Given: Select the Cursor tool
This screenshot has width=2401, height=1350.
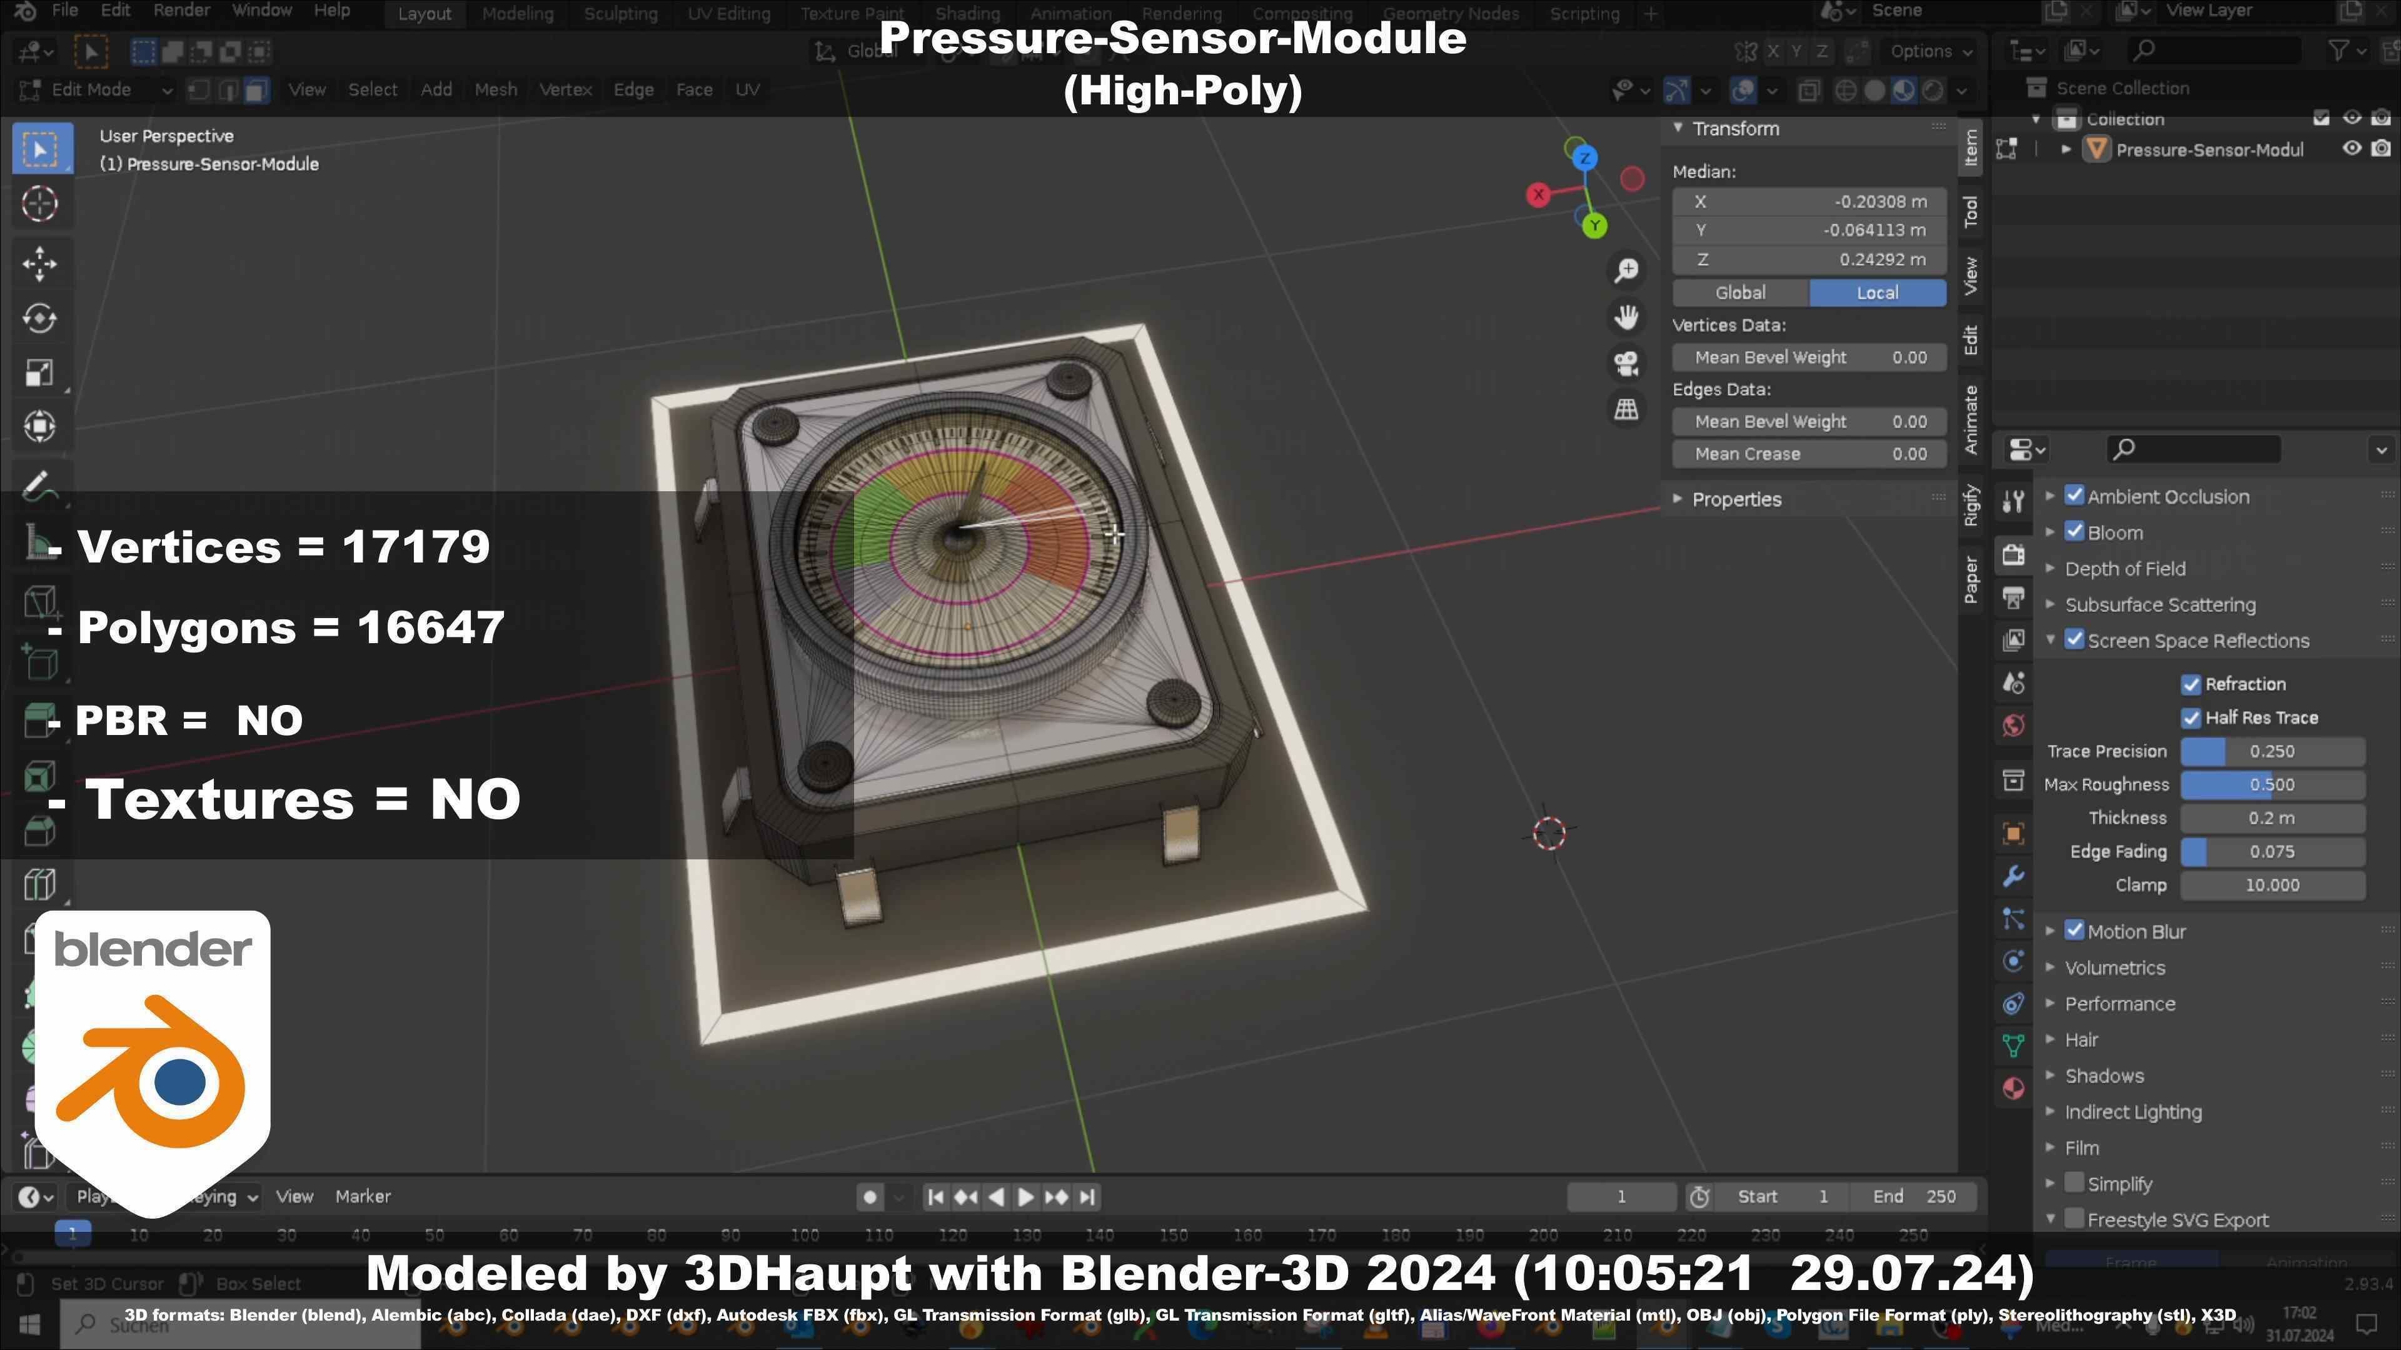Looking at the screenshot, I should coord(39,204).
